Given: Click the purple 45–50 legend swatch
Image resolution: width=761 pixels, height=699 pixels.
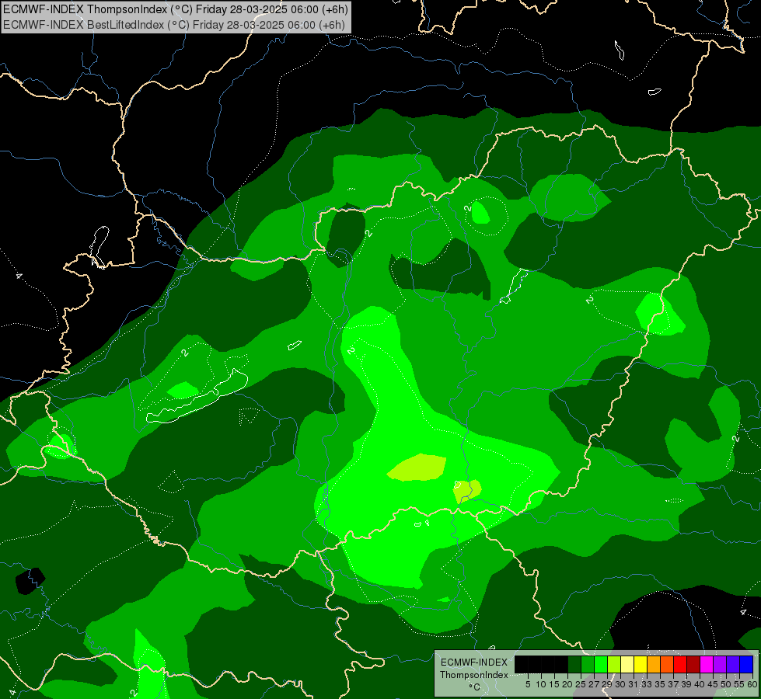Looking at the screenshot, I should [x=720, y=664].
